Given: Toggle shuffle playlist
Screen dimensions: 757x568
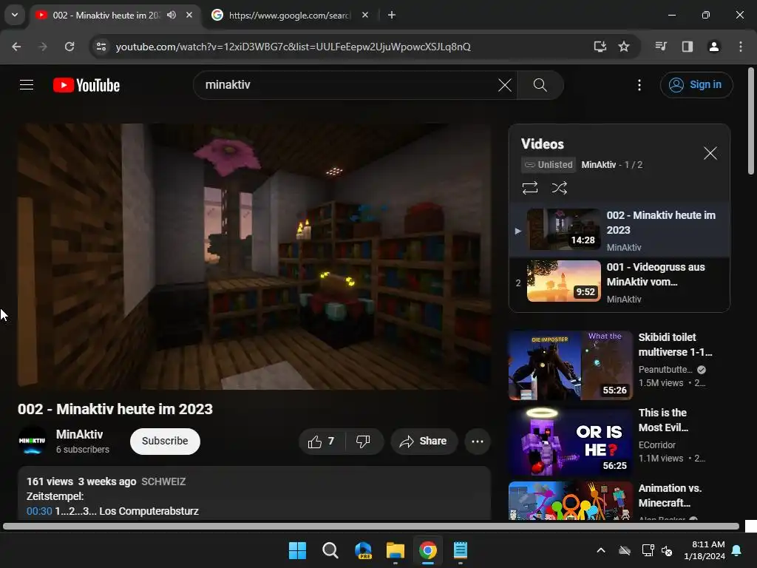Looking at the screenshot, I should tap(559, 187).
